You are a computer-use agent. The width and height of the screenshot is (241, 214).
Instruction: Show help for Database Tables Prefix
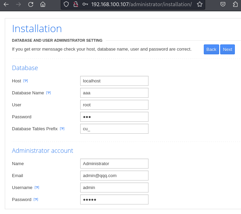point(62,129)
